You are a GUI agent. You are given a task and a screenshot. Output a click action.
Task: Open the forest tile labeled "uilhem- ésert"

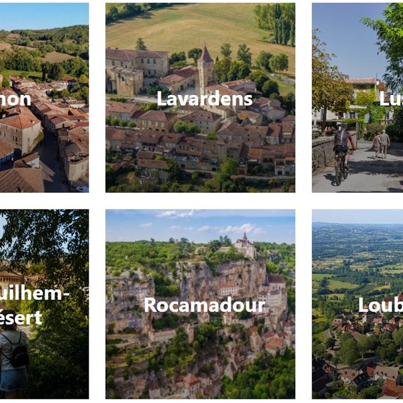44,304
